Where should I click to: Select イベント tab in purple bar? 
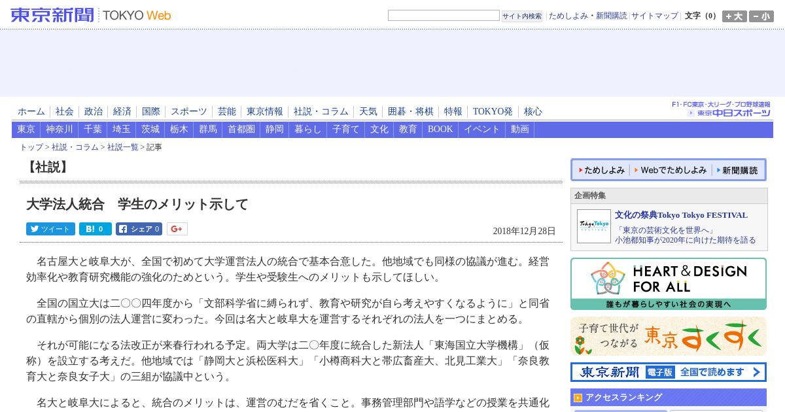click(x=482, y=129)
